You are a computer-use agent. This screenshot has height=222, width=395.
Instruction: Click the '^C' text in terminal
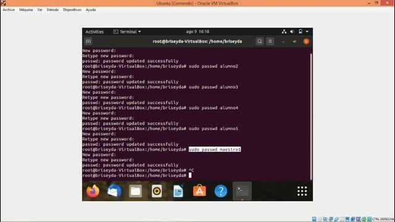(x=191, y=170)
